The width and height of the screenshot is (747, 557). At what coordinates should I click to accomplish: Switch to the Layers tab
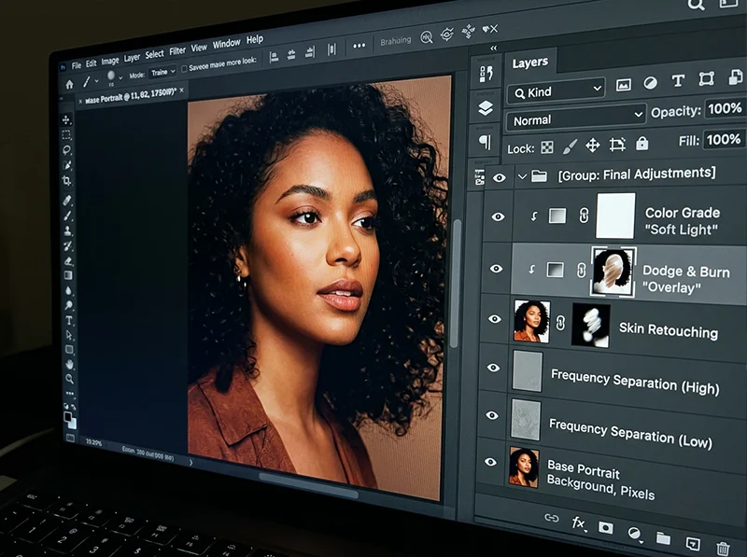point(529,63)
